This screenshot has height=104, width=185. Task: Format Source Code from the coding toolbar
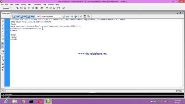pyautogui.click(x=3, y=70)
